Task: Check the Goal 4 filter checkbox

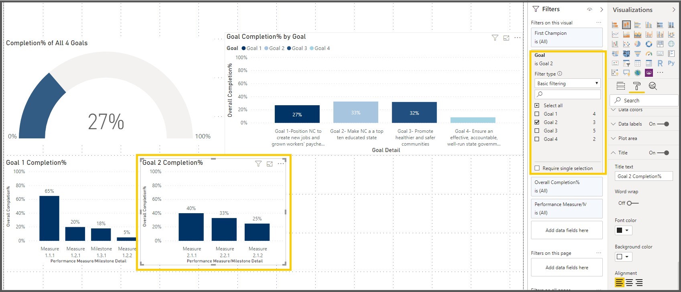Action: [537, 139]
